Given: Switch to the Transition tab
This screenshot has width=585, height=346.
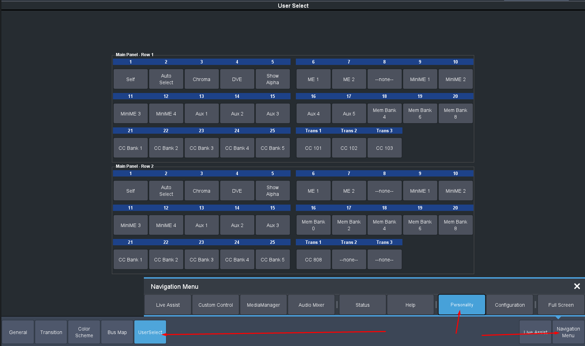Looking at the screenshot, I should tap(51, 332).
